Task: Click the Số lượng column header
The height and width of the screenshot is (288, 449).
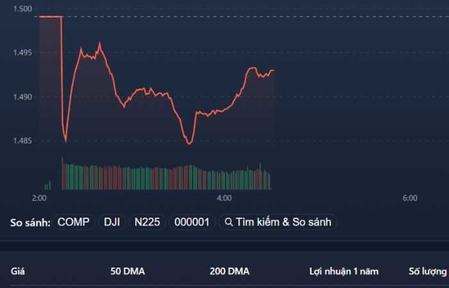Action: (427, 271)
